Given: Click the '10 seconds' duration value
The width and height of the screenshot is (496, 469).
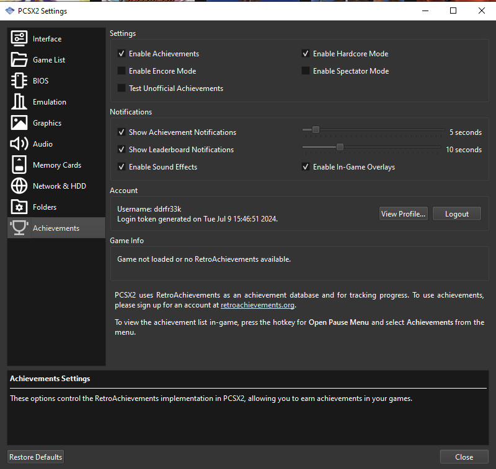Looking at the screenshot, I should 464,150.
